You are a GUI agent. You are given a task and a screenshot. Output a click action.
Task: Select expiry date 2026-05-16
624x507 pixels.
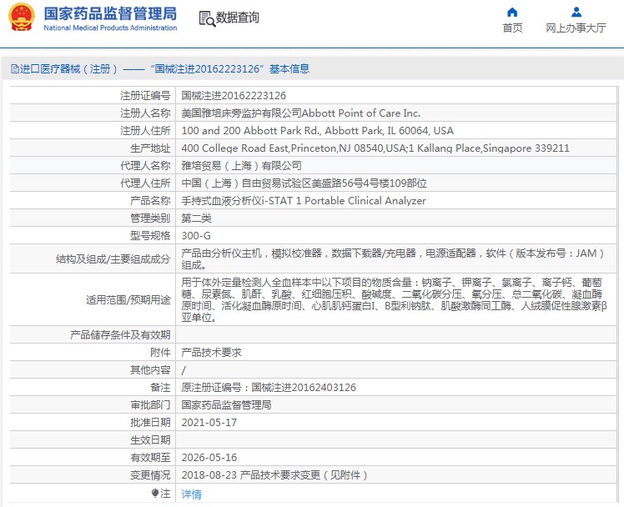[x=209, y=457]
